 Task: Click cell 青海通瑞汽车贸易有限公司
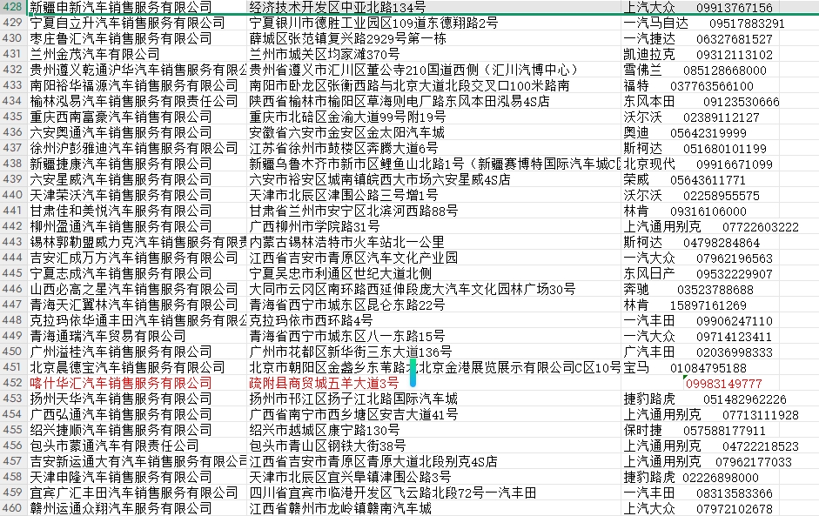[108, 337]
